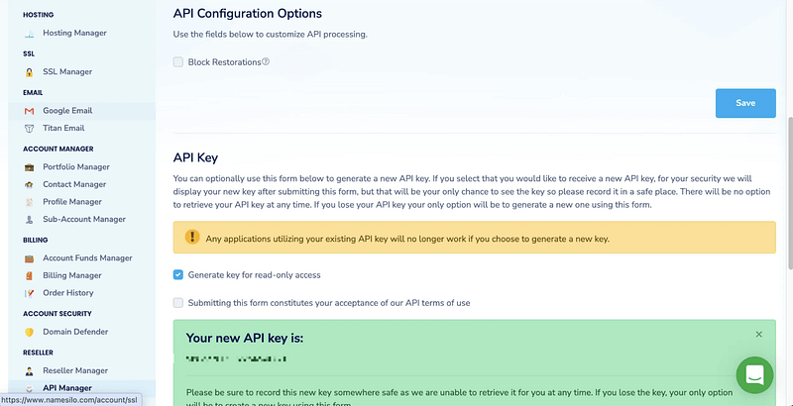The height and width of the screenshot is (406, 793).
Task: Click the Block Restorations help icon
Action: pos(266,61)
